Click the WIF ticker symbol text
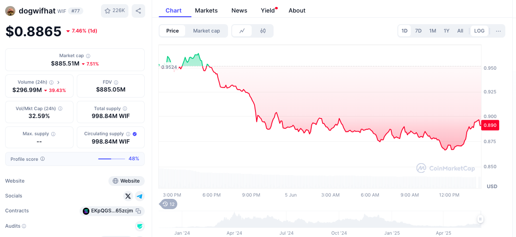Viewport: 516px width, 237px height. click(61, 11)
